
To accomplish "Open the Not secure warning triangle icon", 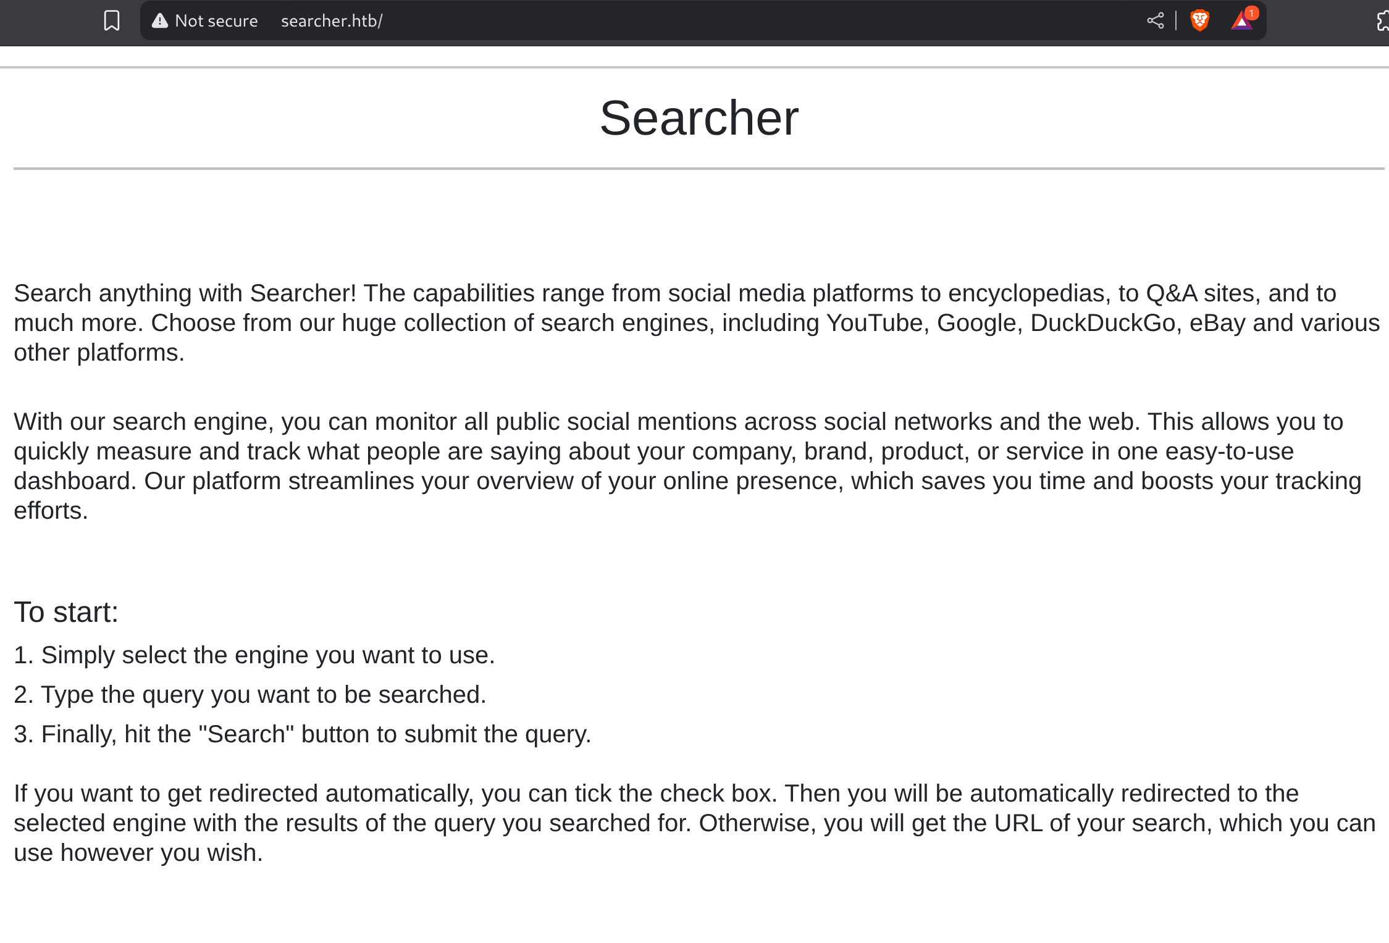I will (160, 21).
